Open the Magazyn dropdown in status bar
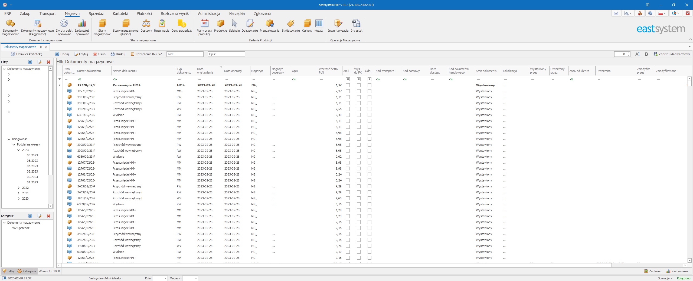 (x=196, y=278)
